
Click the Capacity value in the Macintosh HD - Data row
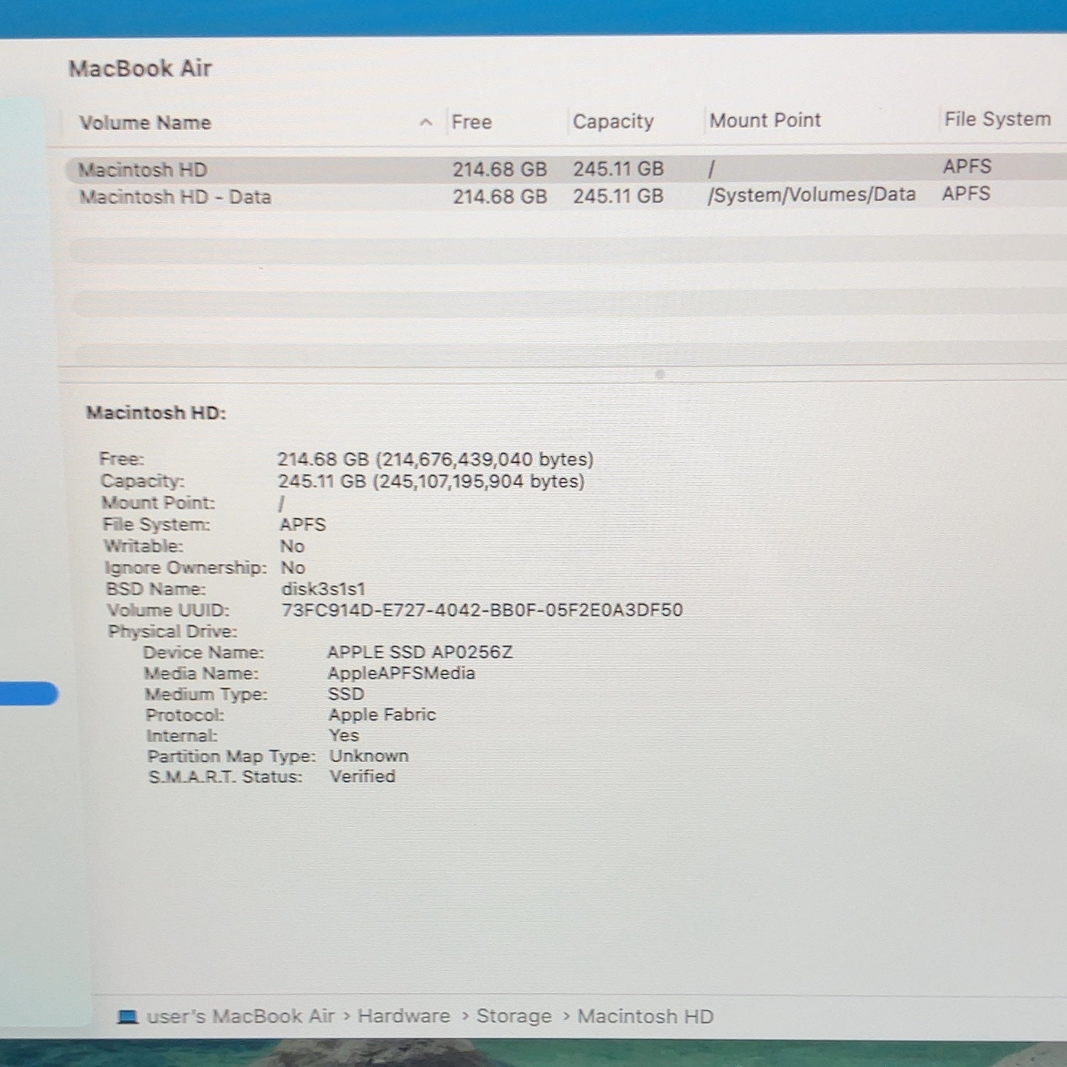[618, 196]
